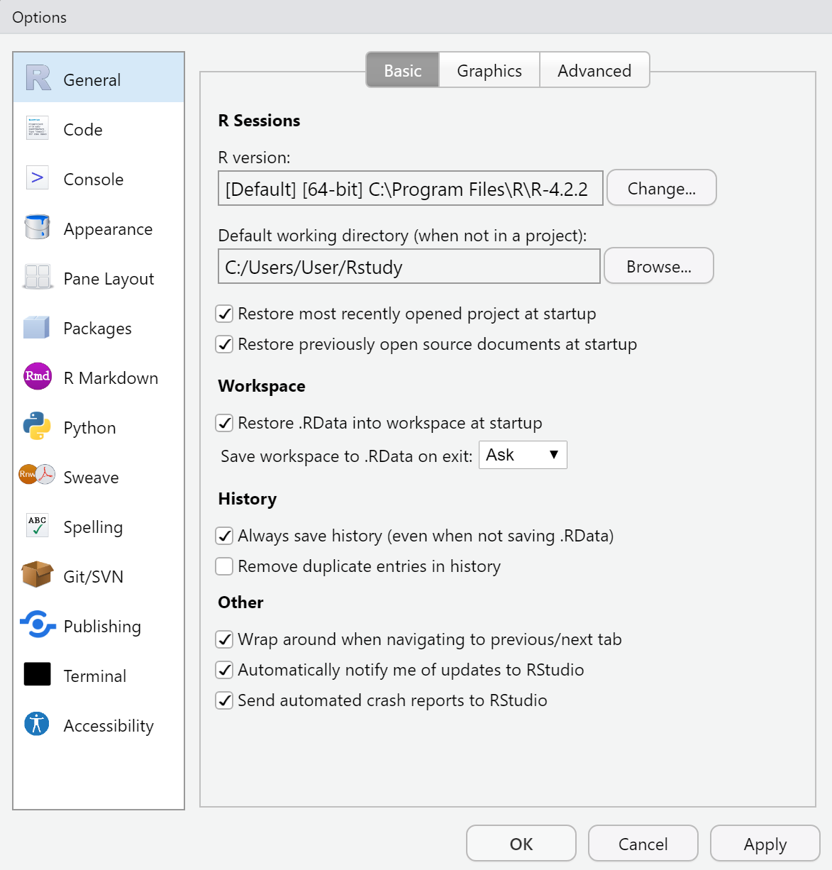Disable Restore .RData into workspace at startup
Screen dimensions: 832x870
tap(224, 423)
